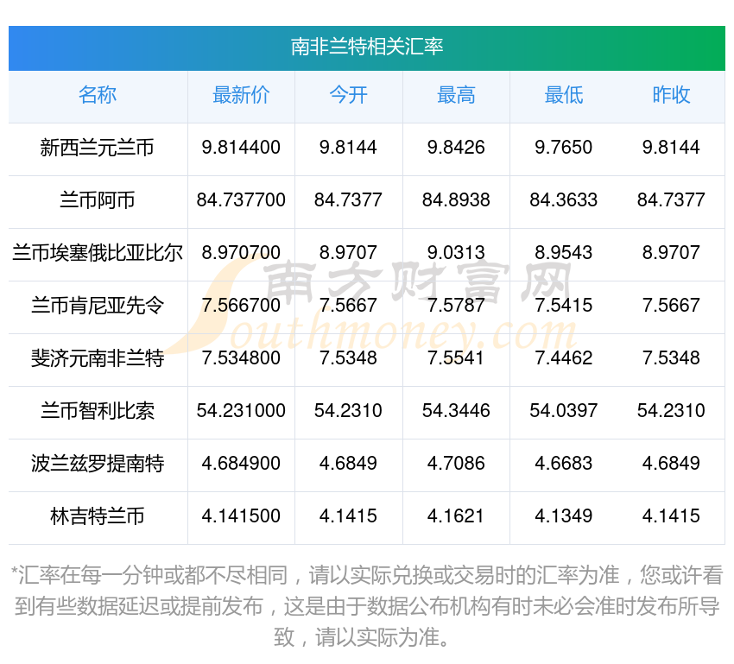Select 兰币埃塞俄比亚比尔 row name
Viewport: 734px width, 664px height.
click(x=98, y=253)
